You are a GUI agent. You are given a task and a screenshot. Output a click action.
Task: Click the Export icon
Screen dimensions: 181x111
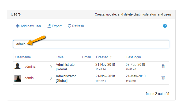coord(49,26)
